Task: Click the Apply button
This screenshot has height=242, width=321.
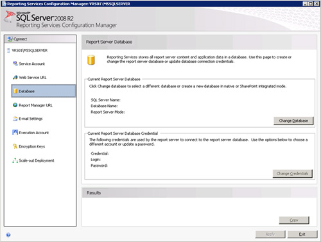Action: tap(270, 234)
